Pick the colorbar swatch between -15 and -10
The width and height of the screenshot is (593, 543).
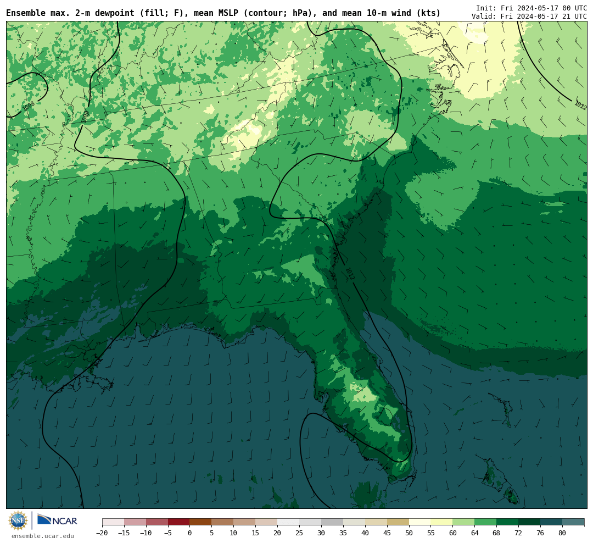point(135,522)
